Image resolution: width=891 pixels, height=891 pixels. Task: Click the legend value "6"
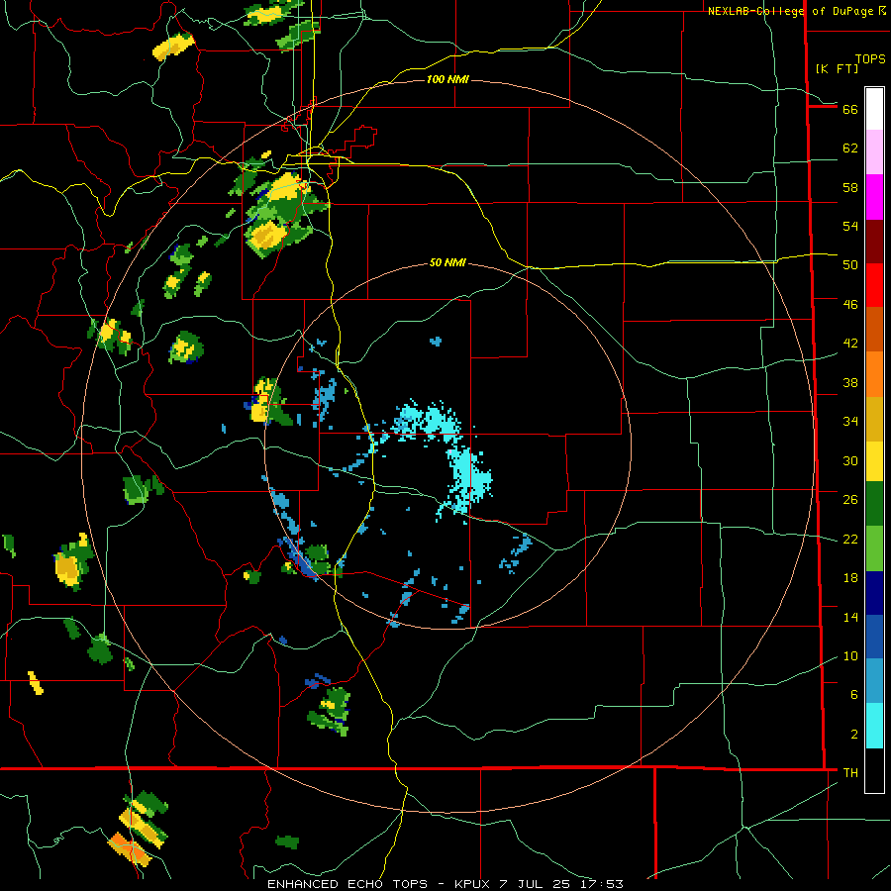(x=854, y=695)
